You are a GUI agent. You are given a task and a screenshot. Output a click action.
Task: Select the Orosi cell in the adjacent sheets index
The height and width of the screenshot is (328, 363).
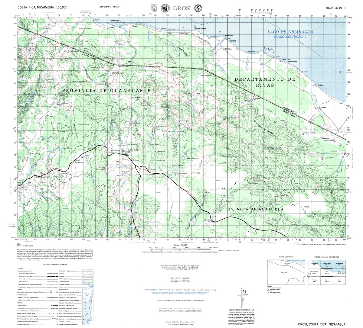(327, 273)
